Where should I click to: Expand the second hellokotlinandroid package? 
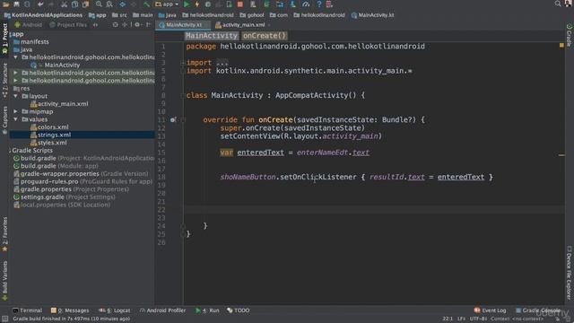pyautogui.click(x=16, y=73)
